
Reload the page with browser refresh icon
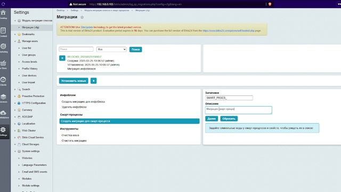click(x=3, y=4)
